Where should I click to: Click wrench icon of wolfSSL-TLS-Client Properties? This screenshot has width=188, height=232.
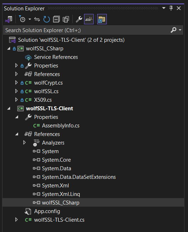[x=28, y=117]
